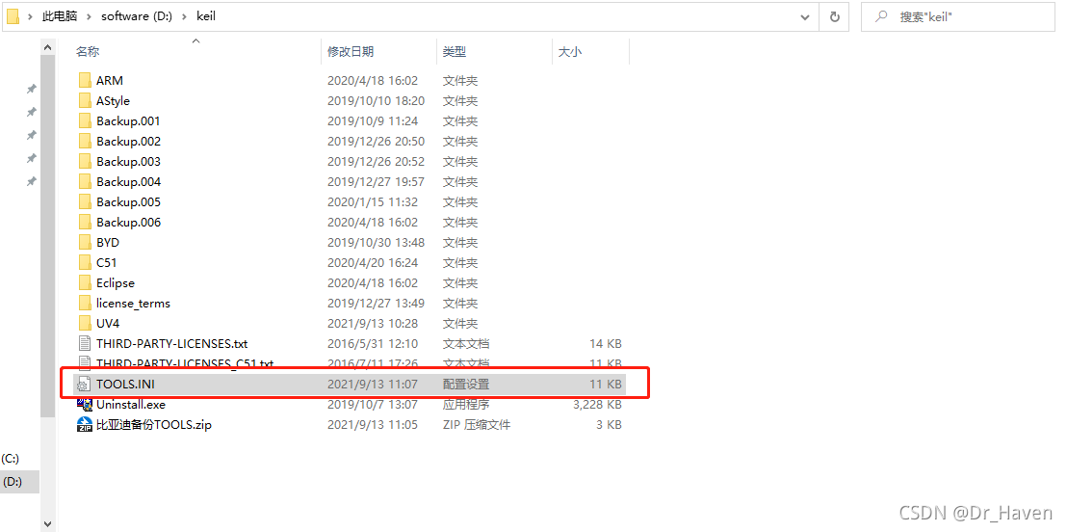
Task: Click the Uninstall.exe file name
Action: 131,405
